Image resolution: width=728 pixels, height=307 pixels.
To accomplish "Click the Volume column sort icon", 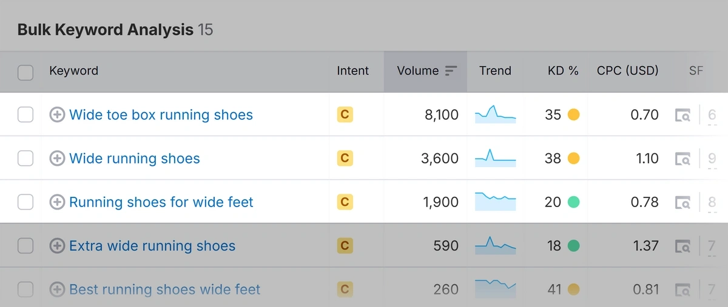I will tap(451, 71).
